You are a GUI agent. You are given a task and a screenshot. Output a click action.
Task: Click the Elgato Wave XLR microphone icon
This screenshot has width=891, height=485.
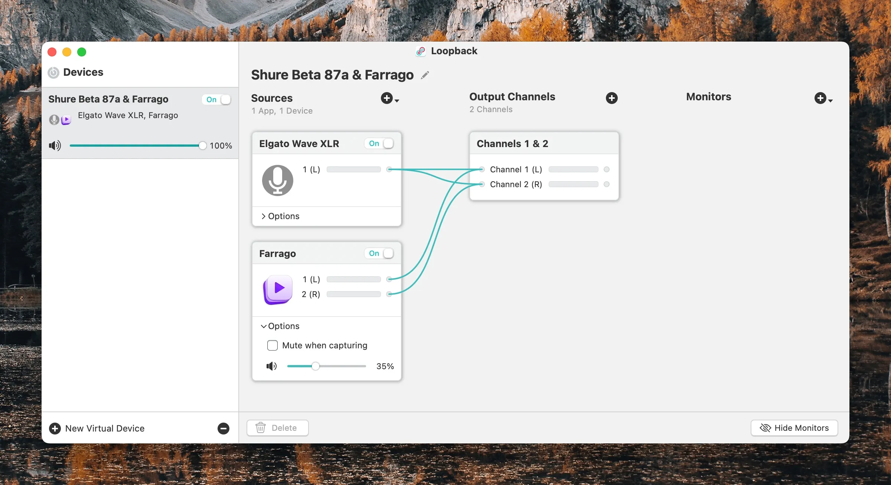277,180
